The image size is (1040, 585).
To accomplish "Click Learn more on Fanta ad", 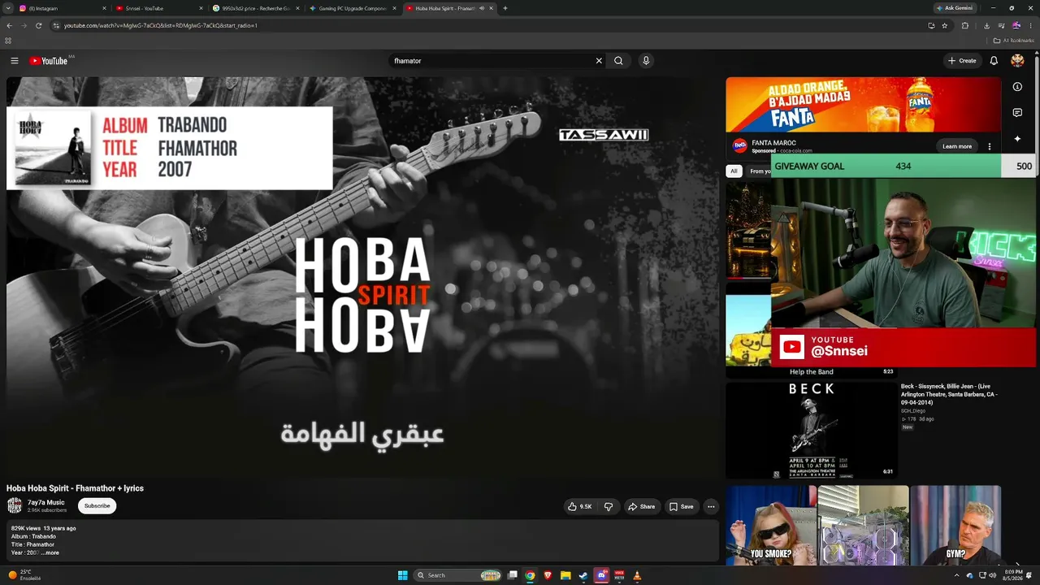I will coord(957,146).
